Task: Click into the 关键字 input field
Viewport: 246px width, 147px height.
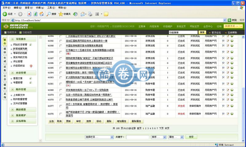Action: [137, 137]
